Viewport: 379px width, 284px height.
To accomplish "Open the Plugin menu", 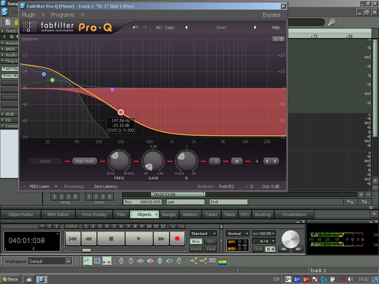I will pyautogui.click(x=28, y=15).
